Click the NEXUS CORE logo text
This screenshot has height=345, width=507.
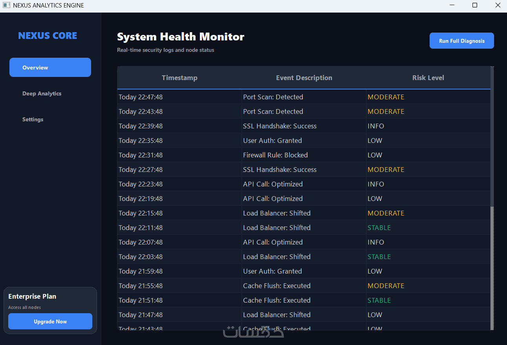48,36
